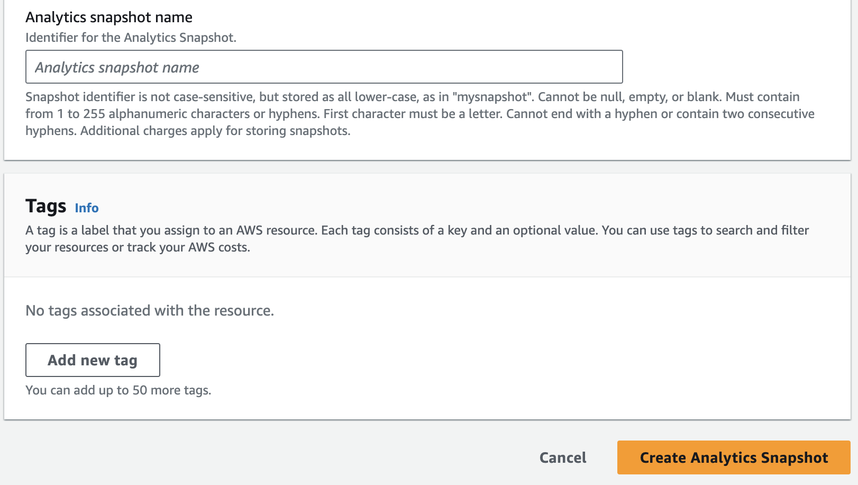Image resolution: width=858 pixels, height=485 pixels.
Task: Click the 'Tags' section heading
Action: click(x=46, y=206)
